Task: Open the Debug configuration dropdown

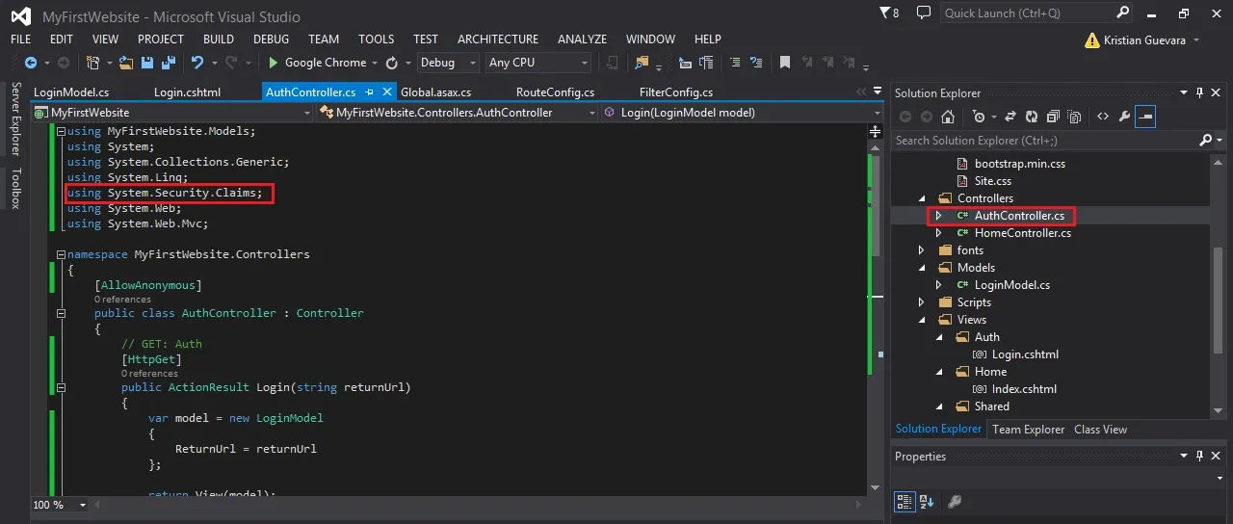Action: tap(449, 63)
